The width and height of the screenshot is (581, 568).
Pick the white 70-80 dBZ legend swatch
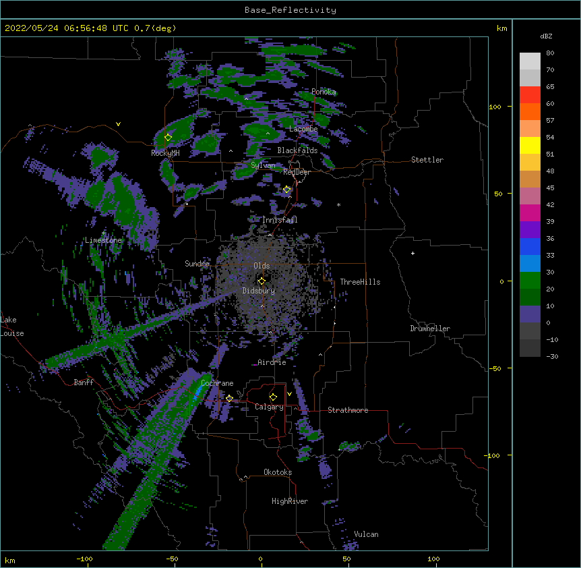[530, 61]
